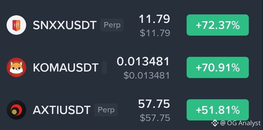Click the AXTIUSDT black circular logo icon

pos(16,110)
